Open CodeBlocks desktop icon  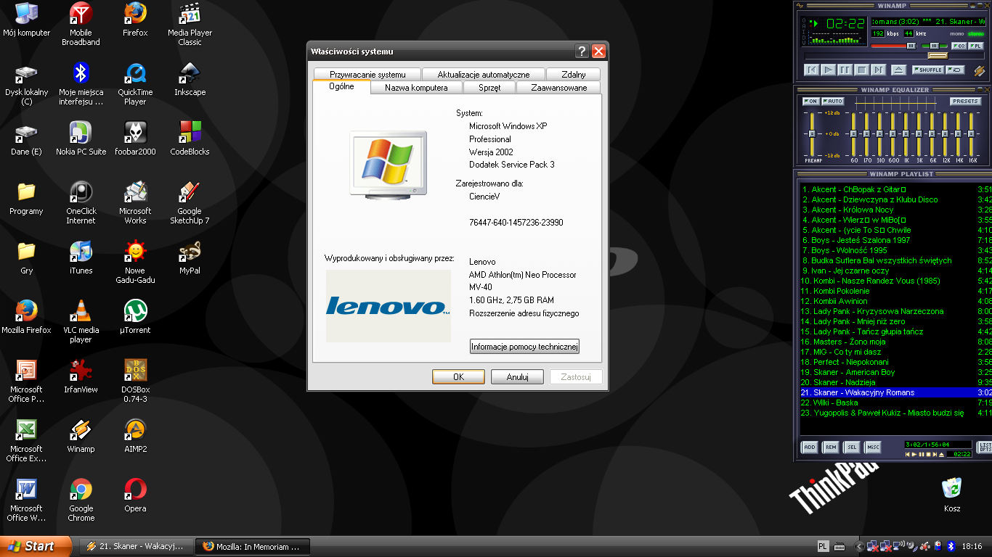click(190, 139)
